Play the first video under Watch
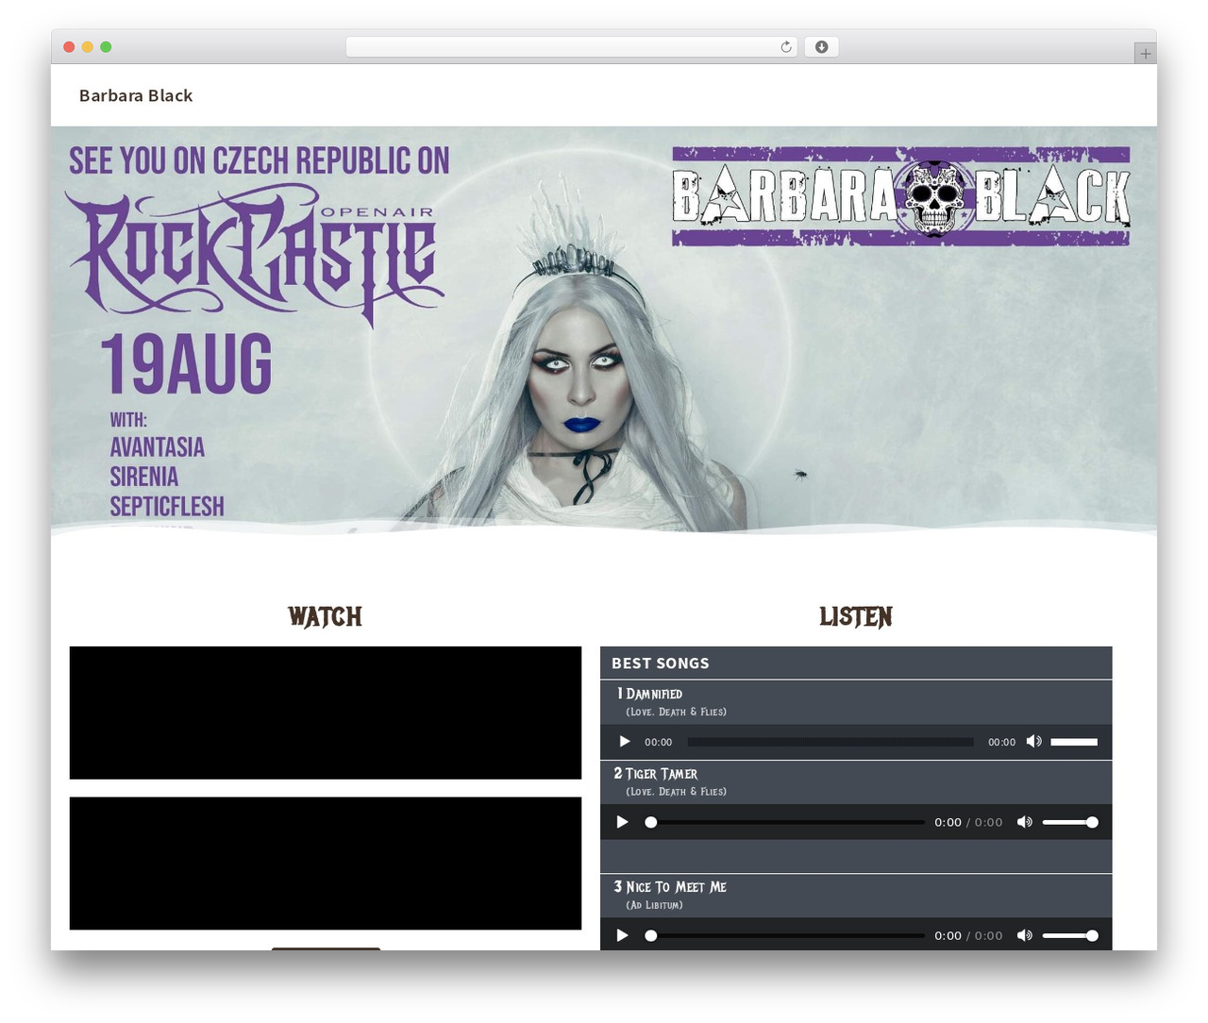The height and width of the screenshot is (1023, 1208). point(326,713)
